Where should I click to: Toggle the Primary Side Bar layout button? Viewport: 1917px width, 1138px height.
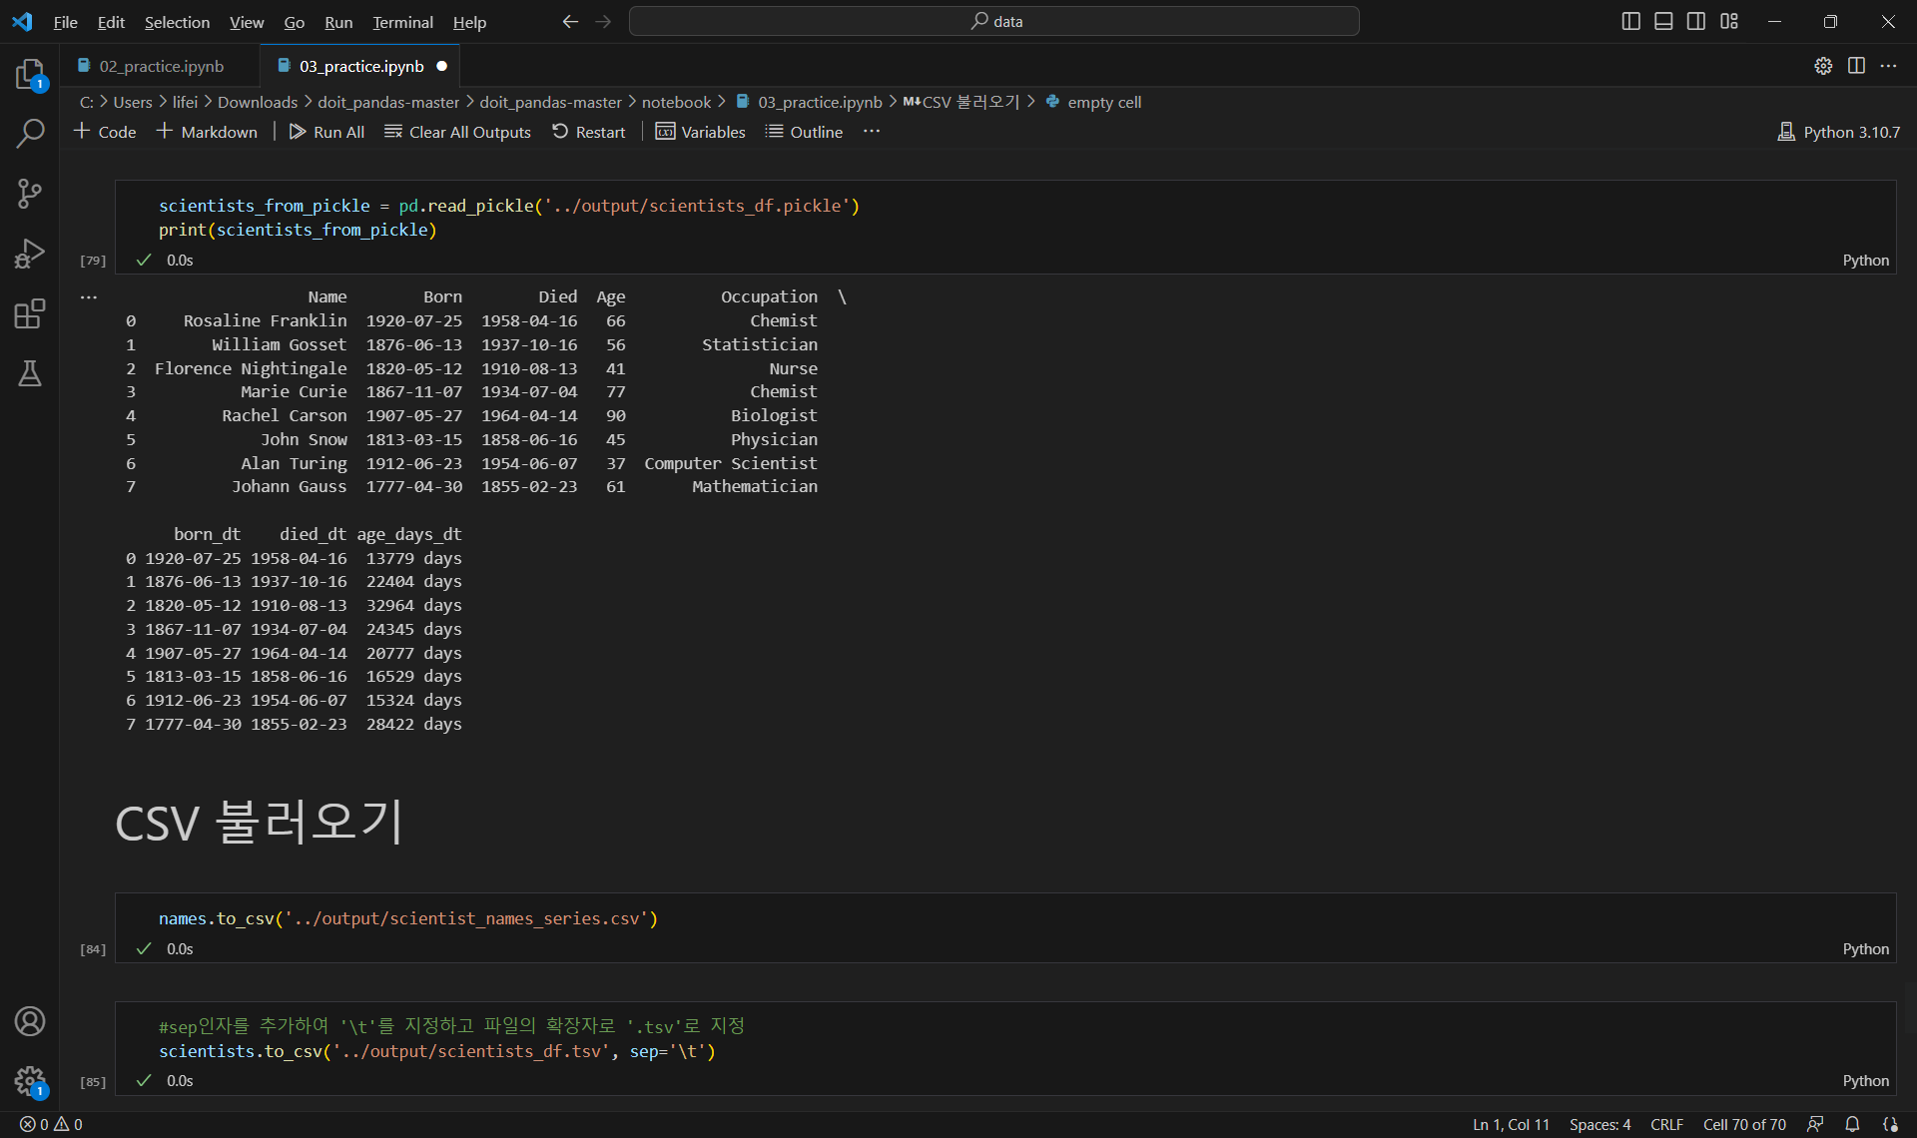1630,21
